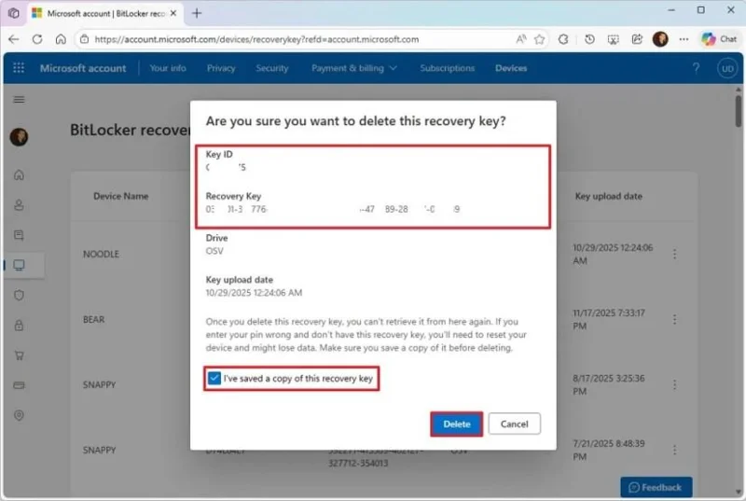Open sidebar Security lock icon

pos(19,326)
